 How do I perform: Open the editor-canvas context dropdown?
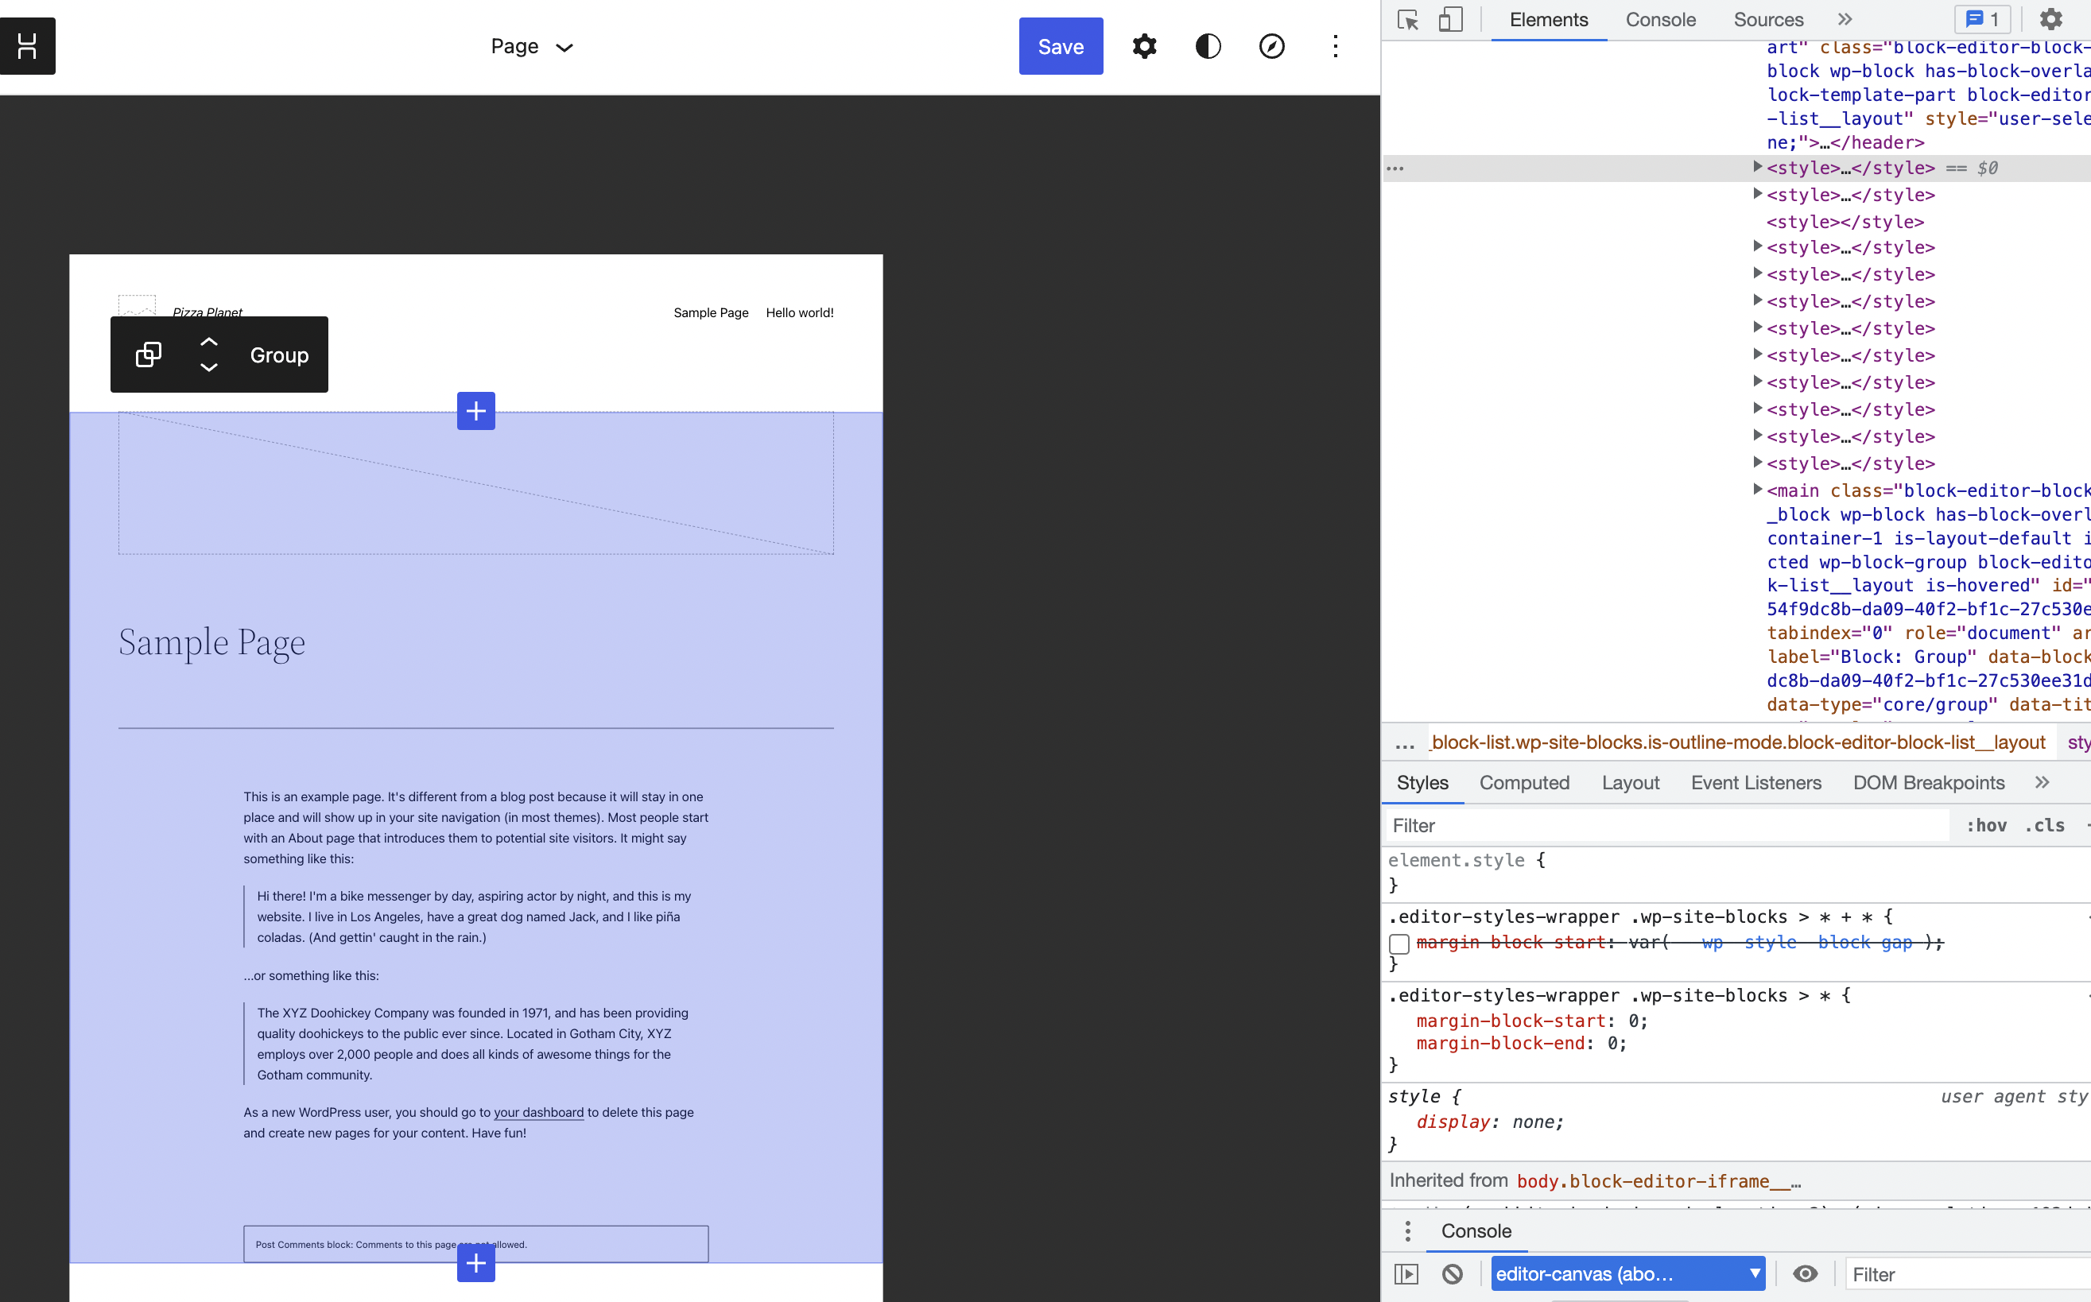1627,1273
